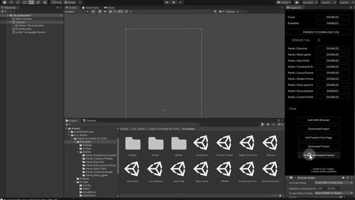The width and height of the screenshot is (355, 200).
Task: Open the Shaded draw mode dropdown
Action: (x=77, y=12)
